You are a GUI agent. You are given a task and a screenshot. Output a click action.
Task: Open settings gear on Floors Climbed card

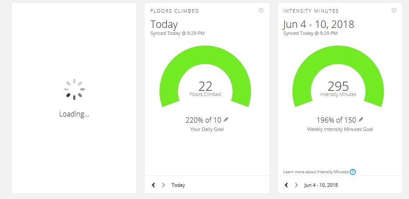[x=261, y=10]
